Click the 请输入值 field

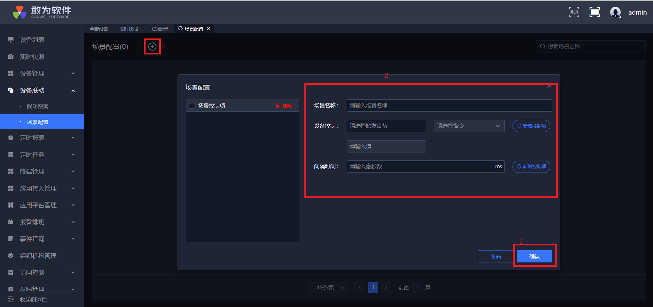[386, 146]
